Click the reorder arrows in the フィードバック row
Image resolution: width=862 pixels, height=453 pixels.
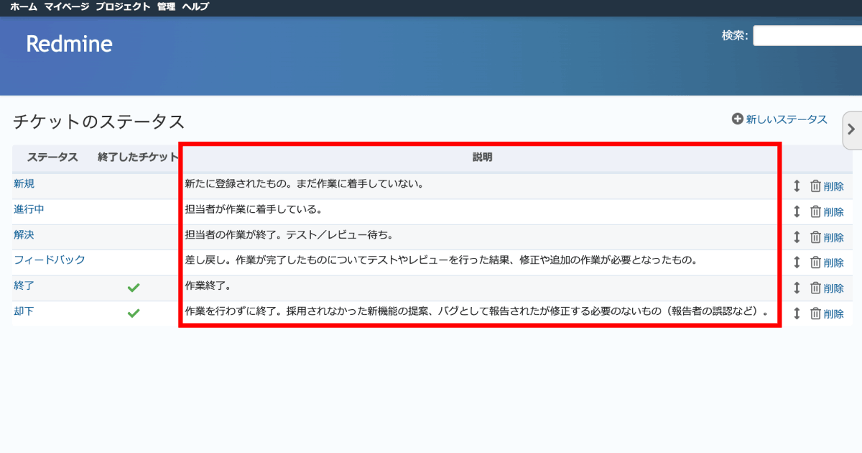(796, 262)
